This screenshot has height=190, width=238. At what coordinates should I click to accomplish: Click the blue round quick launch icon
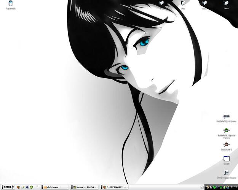(x=27, y=187)
